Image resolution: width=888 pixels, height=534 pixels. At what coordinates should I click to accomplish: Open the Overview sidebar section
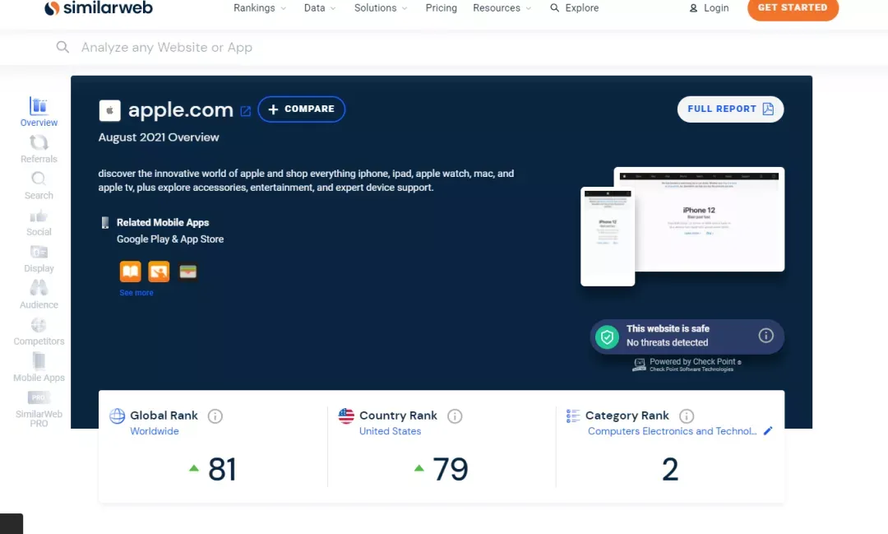[x=39, y=112]
